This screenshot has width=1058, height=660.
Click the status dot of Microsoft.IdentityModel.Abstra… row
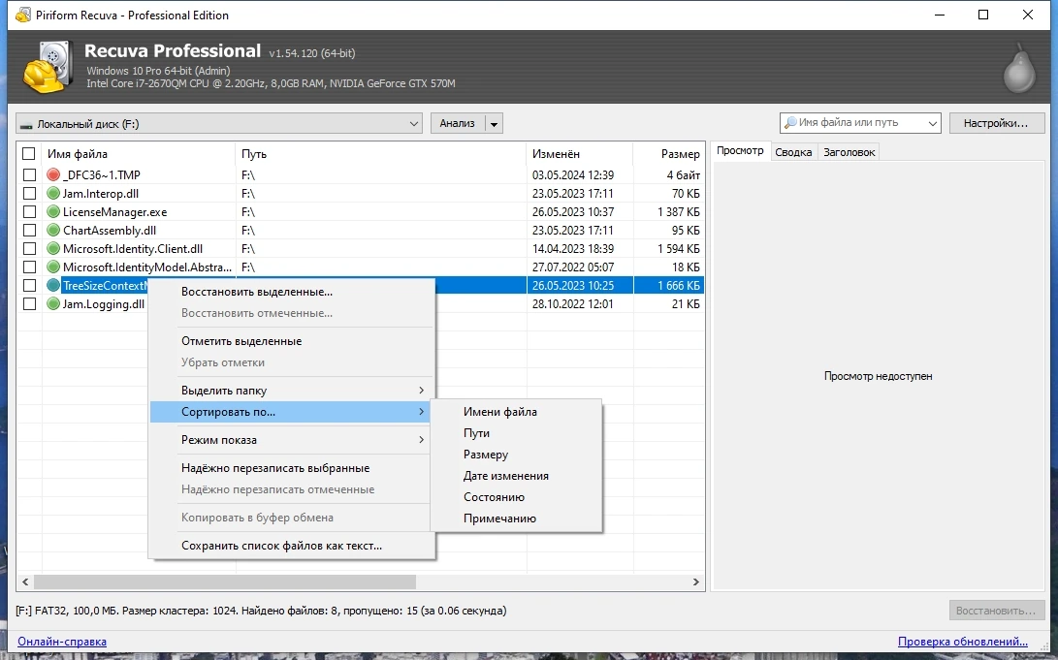pos(53,267)
